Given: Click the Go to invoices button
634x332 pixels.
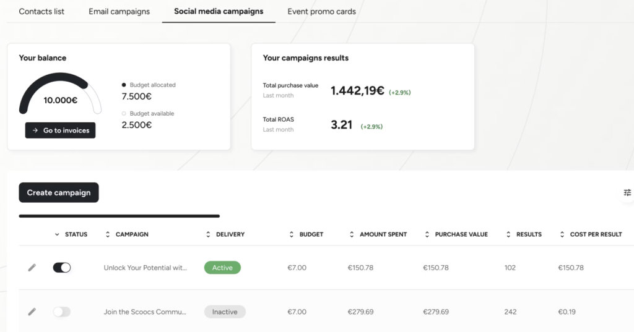Looking at the screenshot, I should click(60, 130).
